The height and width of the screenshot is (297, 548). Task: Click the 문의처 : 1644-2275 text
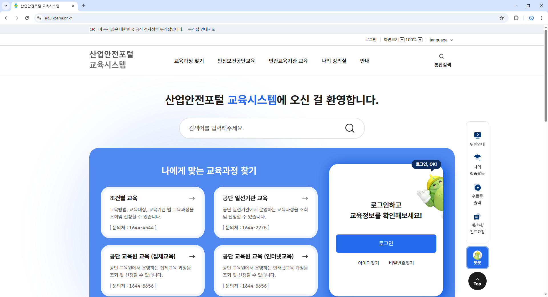coord(246,228)
